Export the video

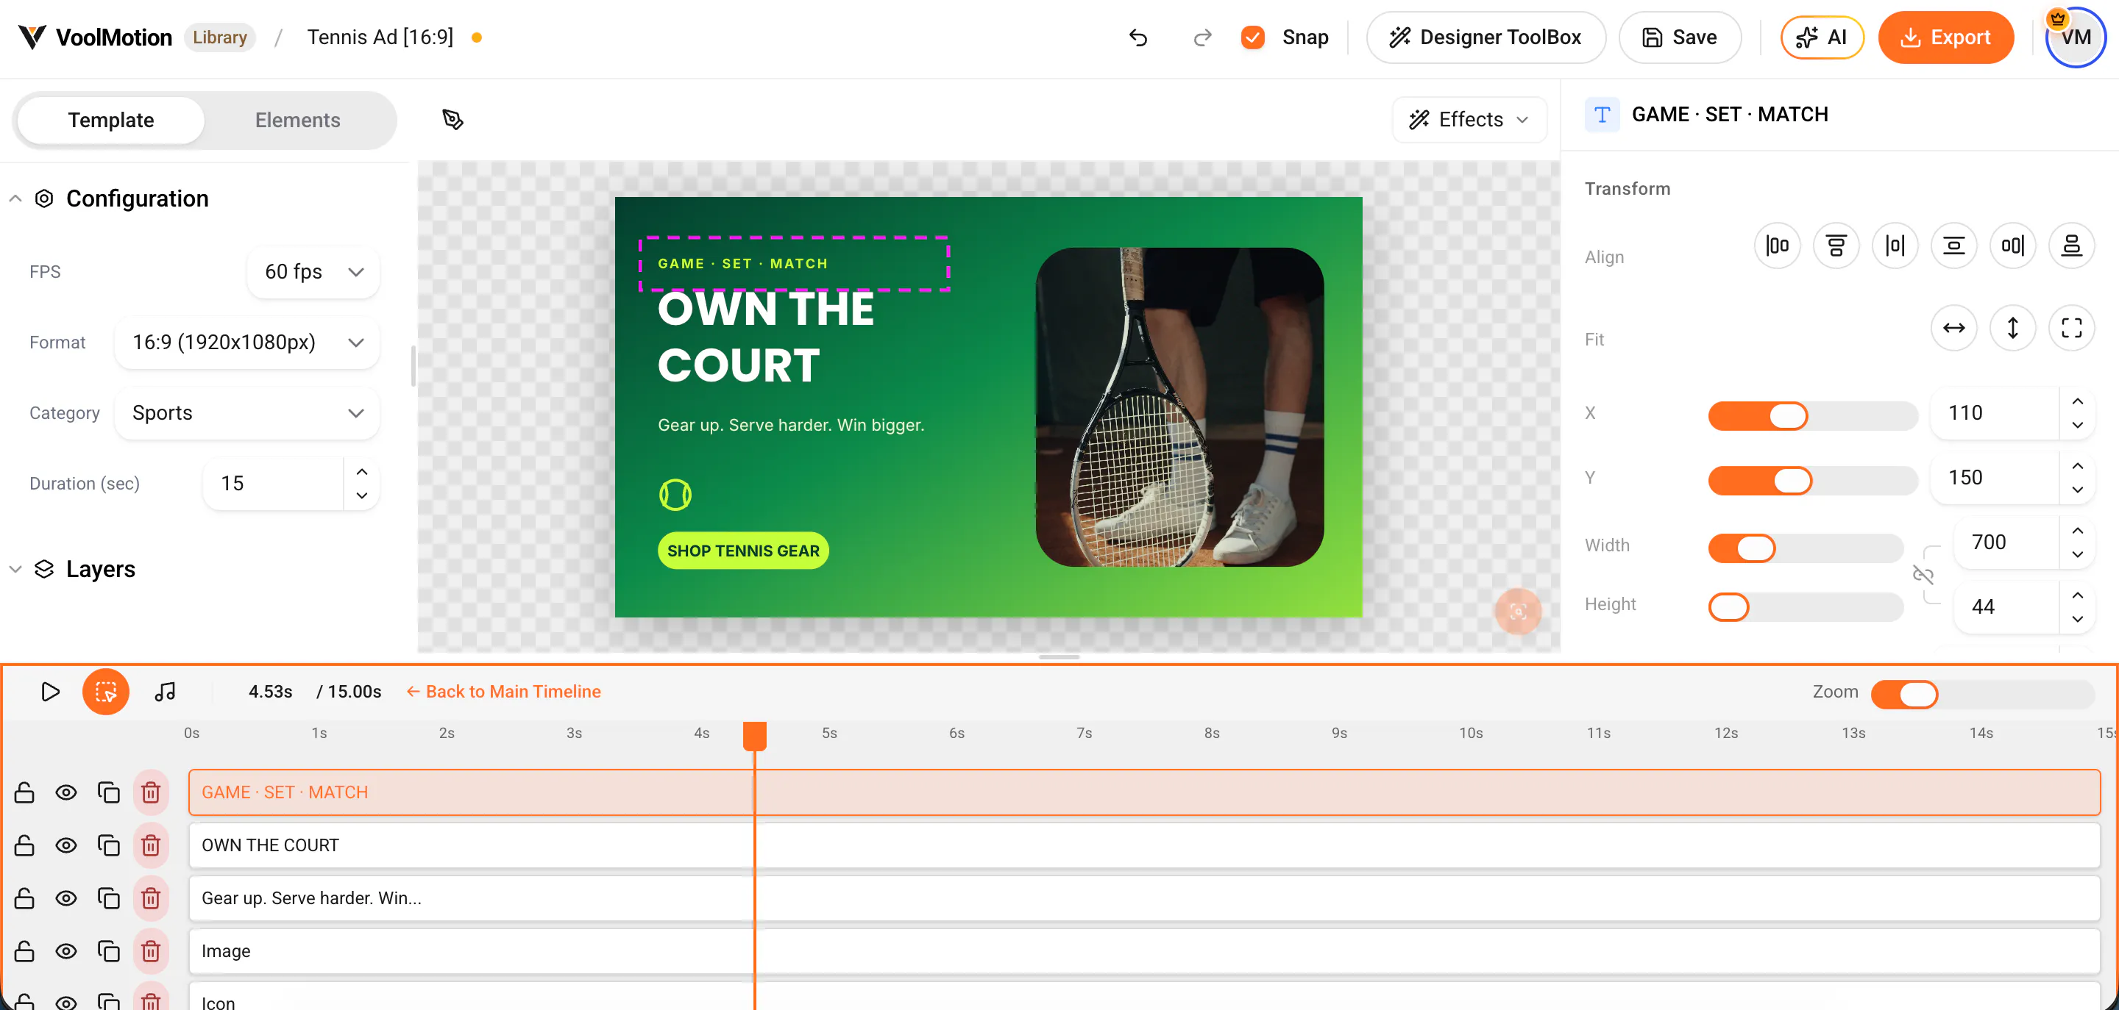click(1945, 37)
